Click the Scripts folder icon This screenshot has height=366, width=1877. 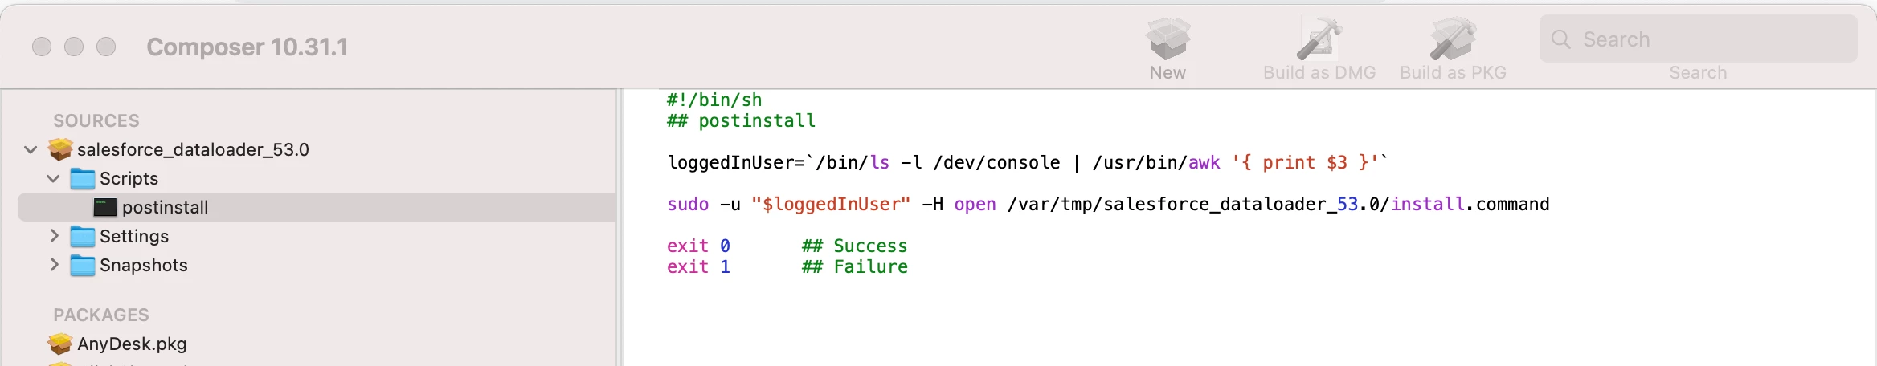point(82,178)
